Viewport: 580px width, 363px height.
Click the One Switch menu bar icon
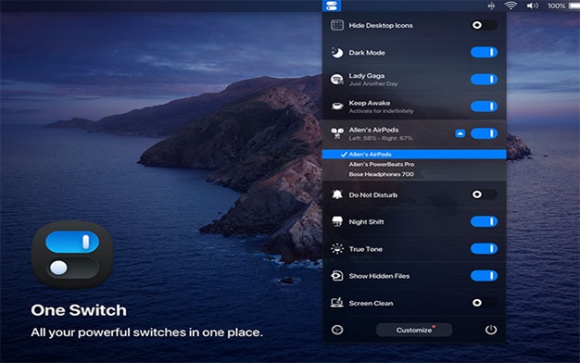(x=332, y=6)
